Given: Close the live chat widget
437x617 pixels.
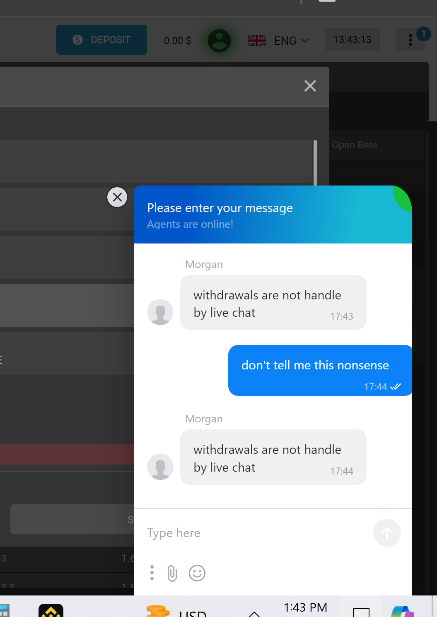Looking at the screenshot, I should (117, 197).
